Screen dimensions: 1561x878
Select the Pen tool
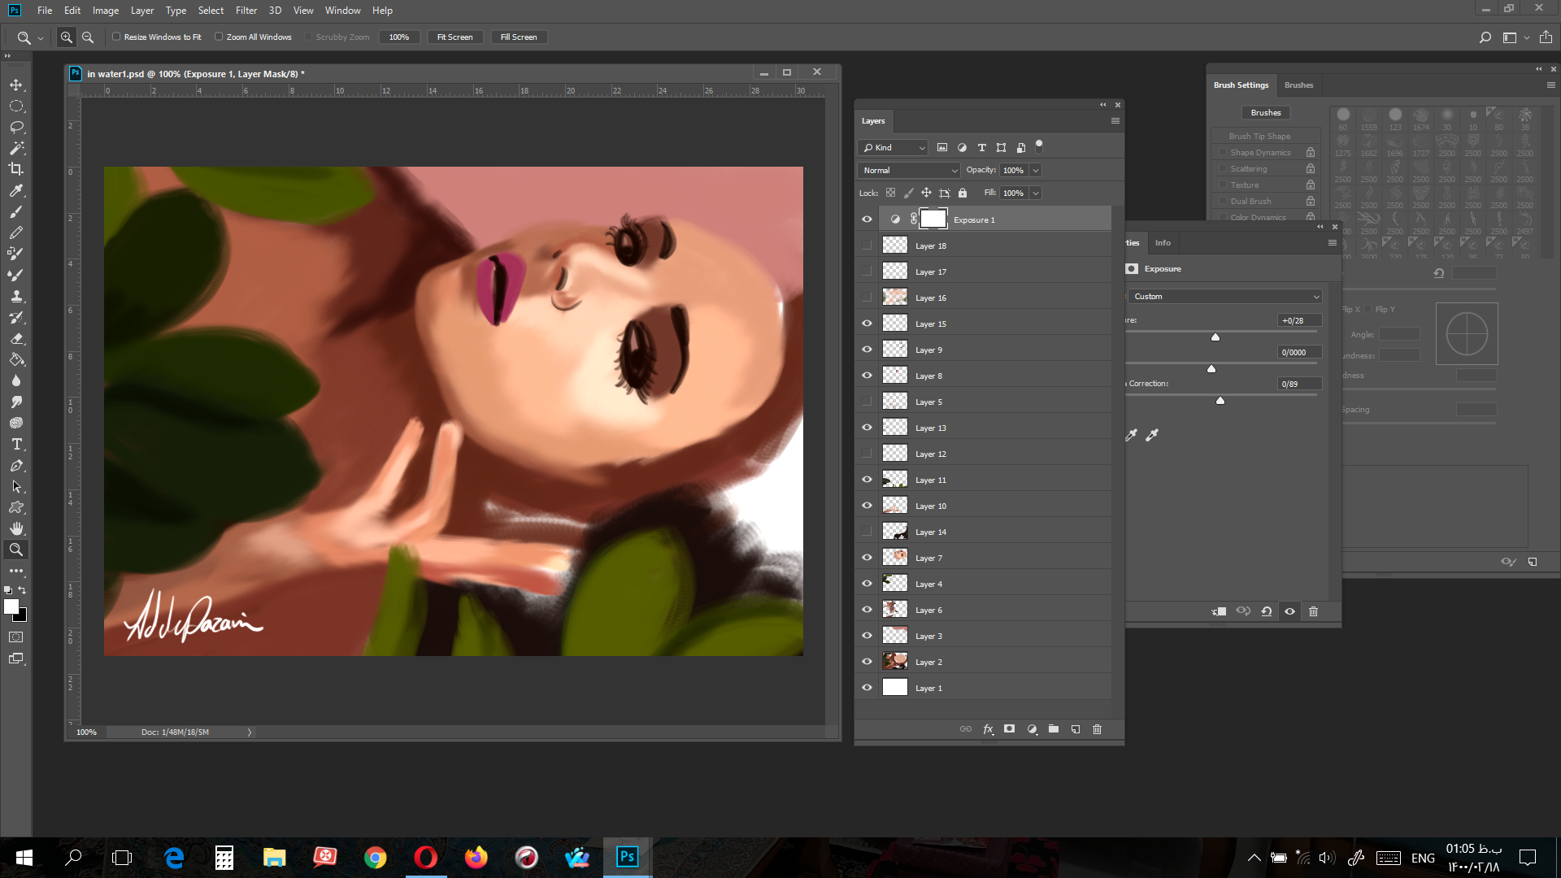tap(16, 465)
